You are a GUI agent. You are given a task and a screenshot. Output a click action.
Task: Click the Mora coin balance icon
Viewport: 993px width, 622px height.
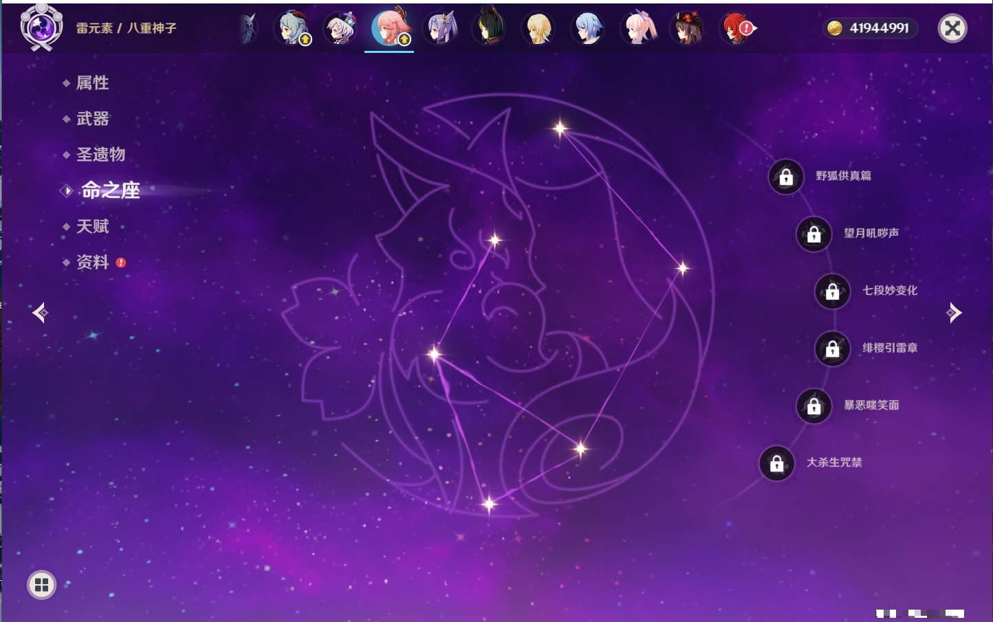835,28
